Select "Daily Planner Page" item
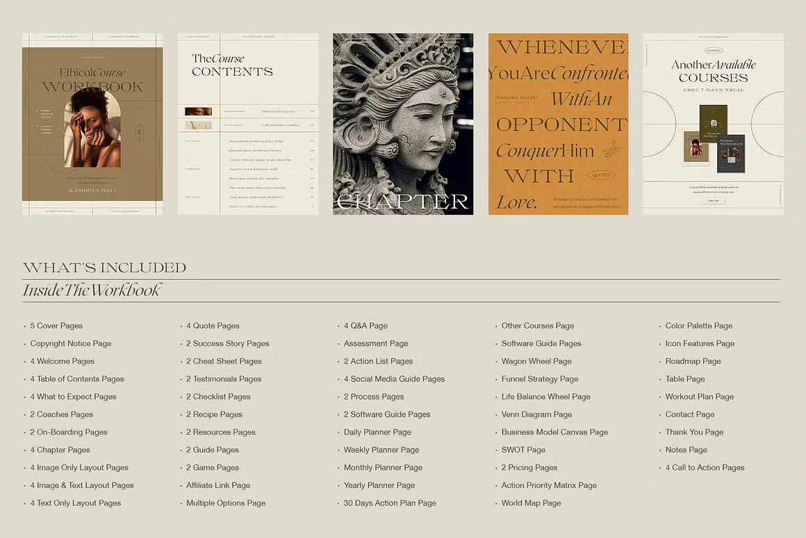Image resolution: width=806 pixels, height=538 pixels. point(377,432)
